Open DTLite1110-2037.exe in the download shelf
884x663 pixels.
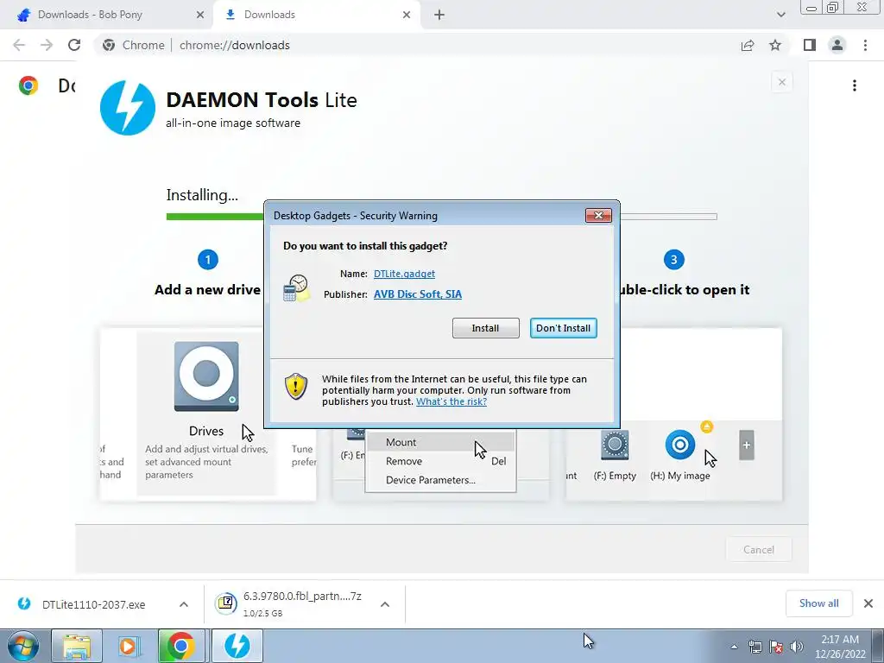(x=93, y=604)
